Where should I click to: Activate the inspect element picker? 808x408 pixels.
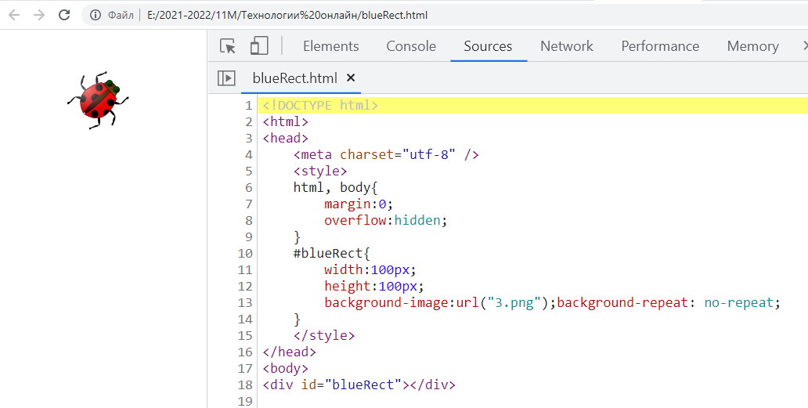click(228, 46)
